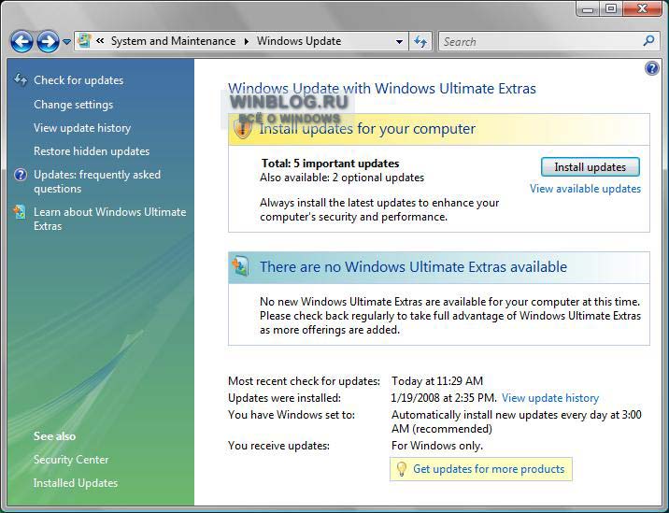Click 'Today at 11:29 AM' check time
Viewport: 669px width, 513px height.
(x=437, y=381)
